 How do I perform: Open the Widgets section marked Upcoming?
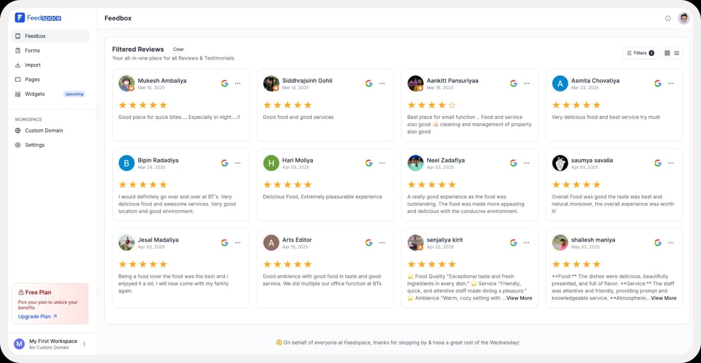(36, 94)
